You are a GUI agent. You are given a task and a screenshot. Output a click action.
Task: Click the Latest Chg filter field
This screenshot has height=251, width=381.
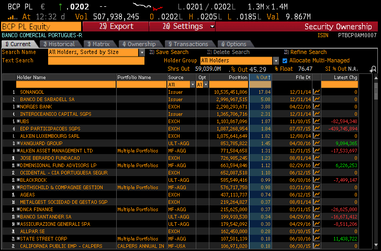coord(340,85)
